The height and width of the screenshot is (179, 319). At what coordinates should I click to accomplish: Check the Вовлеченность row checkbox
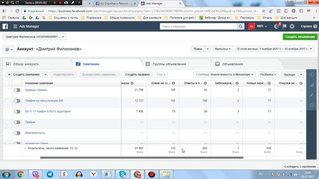pos(7,133)
